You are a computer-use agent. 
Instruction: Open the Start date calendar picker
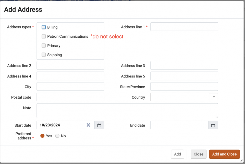pyautogui.click(x=99, y=125)
